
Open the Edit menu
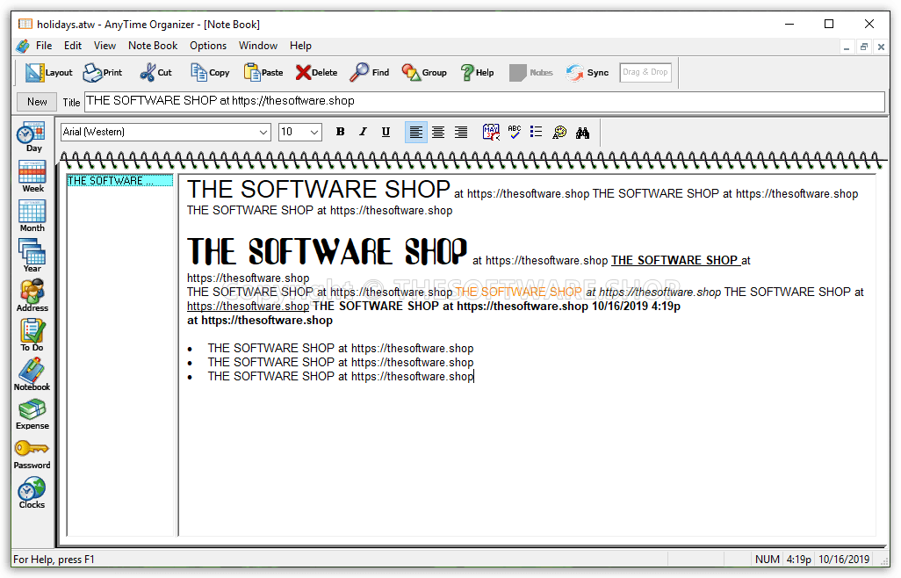pyautogui.click(x=72, y=46)
